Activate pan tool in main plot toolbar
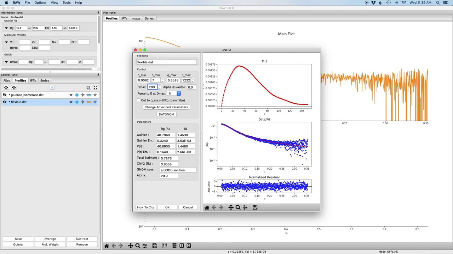Screen dimensions: 453x254 131,246
